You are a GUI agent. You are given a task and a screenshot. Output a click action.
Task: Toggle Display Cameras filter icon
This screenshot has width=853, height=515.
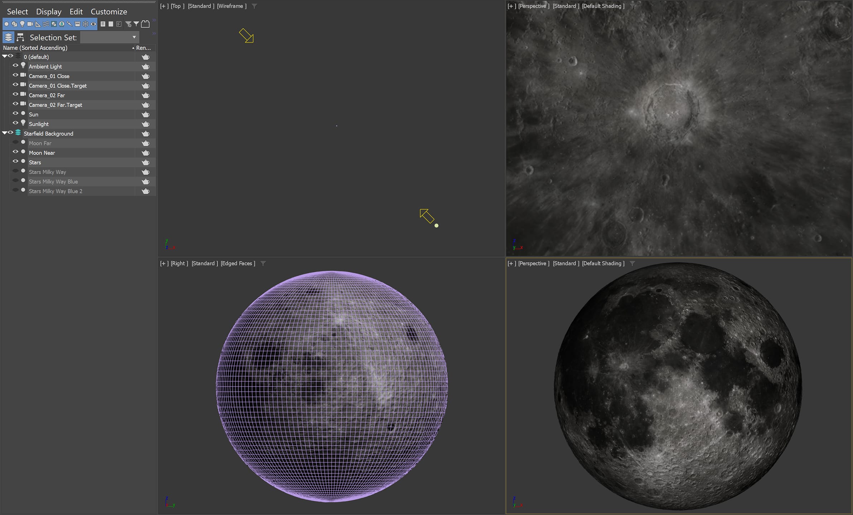tap(30, 24)
